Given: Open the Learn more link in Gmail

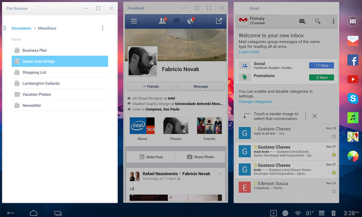Looking at the screenshot, I should coord(249,52).
